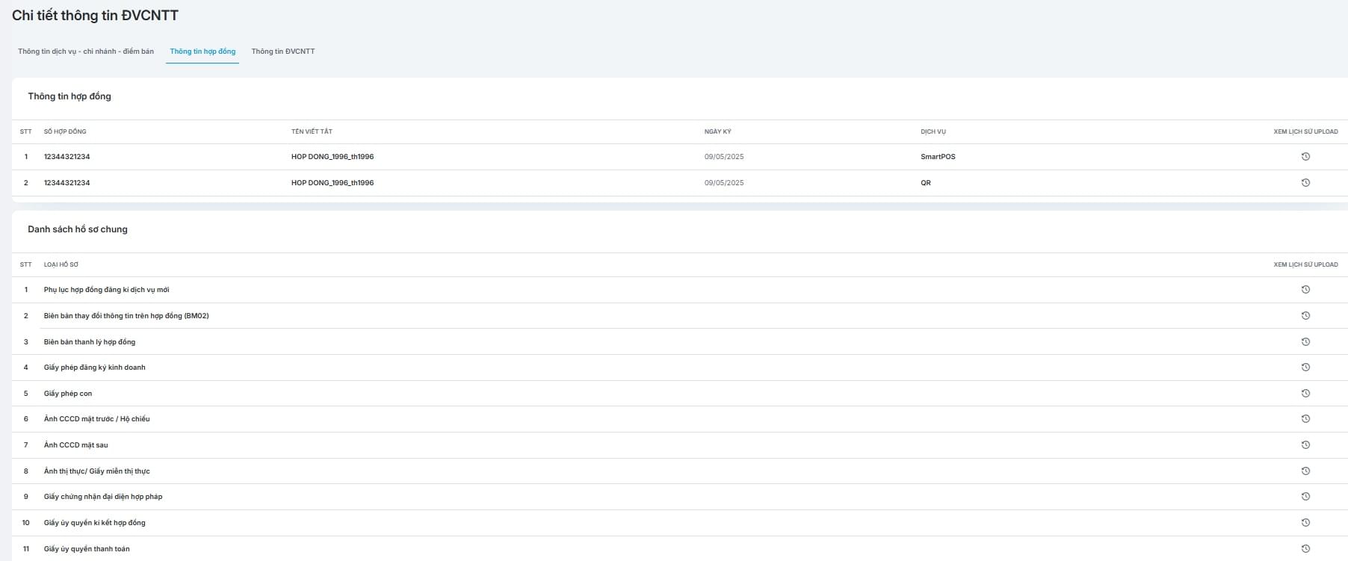View upload history for QR contract
The width and height of the screenshot is (1348, 561).
point(1305,183)
